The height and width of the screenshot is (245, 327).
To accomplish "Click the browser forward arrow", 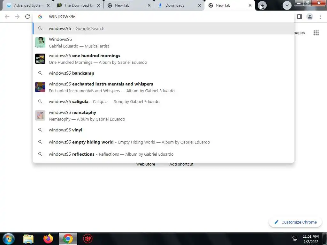I will pos(17,17).
